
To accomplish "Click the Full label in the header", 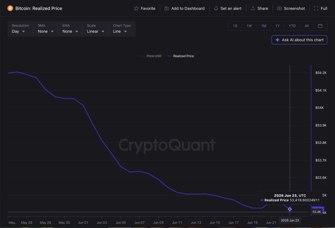I will pos(324,8).
